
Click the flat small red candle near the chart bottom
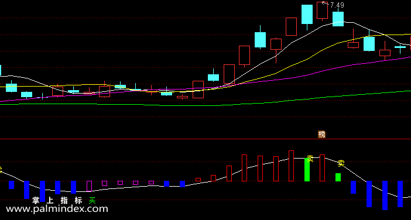coord(183,97)
